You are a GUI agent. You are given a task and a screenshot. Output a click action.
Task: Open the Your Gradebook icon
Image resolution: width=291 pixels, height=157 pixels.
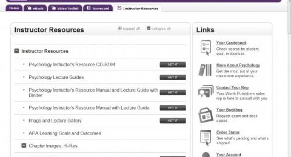(x=206, y=48)
